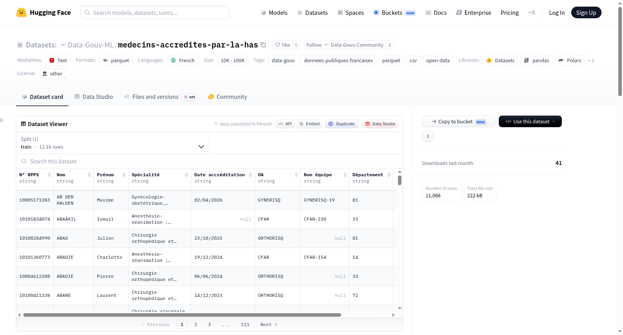The width and height of the screenshot is (623, 335).
Task: Click the donnees-publiques-francaises tag
Action: click(338, 60)
